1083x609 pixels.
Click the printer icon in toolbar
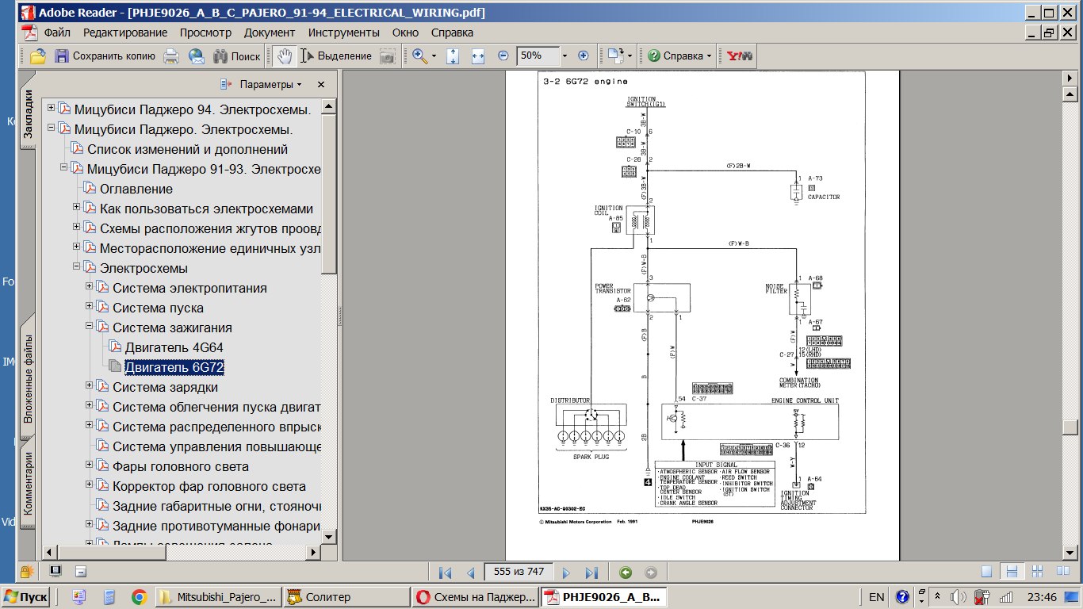click(x=170, y=56)
